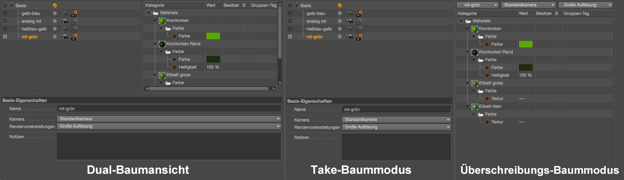
Task: Click Kronkorken material sphere in Dual-Baumansicht
Action: click(x=162, y=21)
